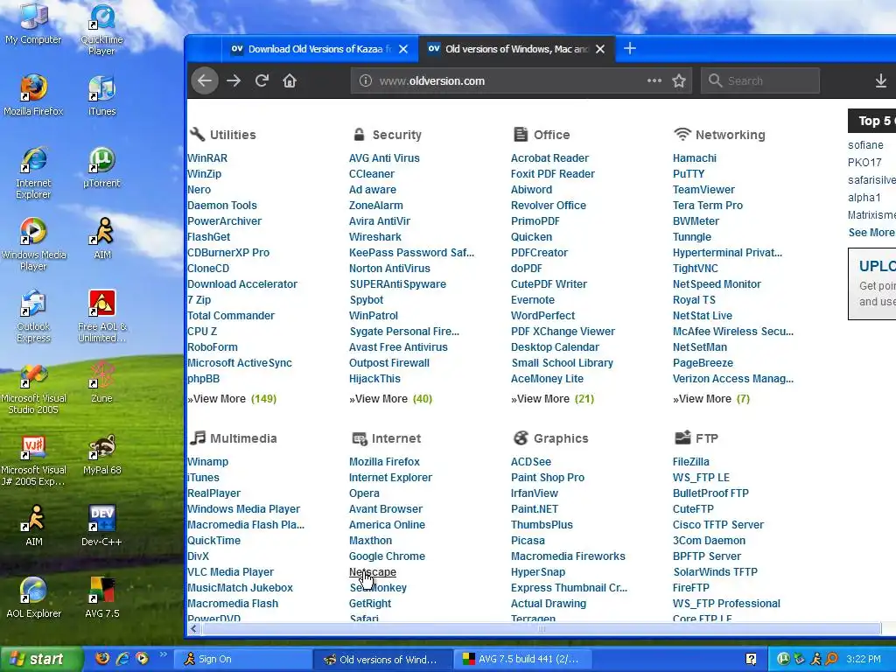Open Windows Media Player desktop shortcut
Screen dimensions: 896x672
(x=33, y=245)
